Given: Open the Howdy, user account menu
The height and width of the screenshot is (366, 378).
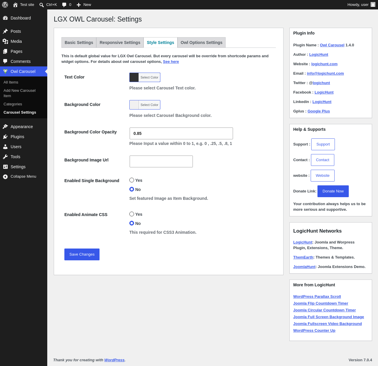Looking at the screenshot, I should 361,5.
